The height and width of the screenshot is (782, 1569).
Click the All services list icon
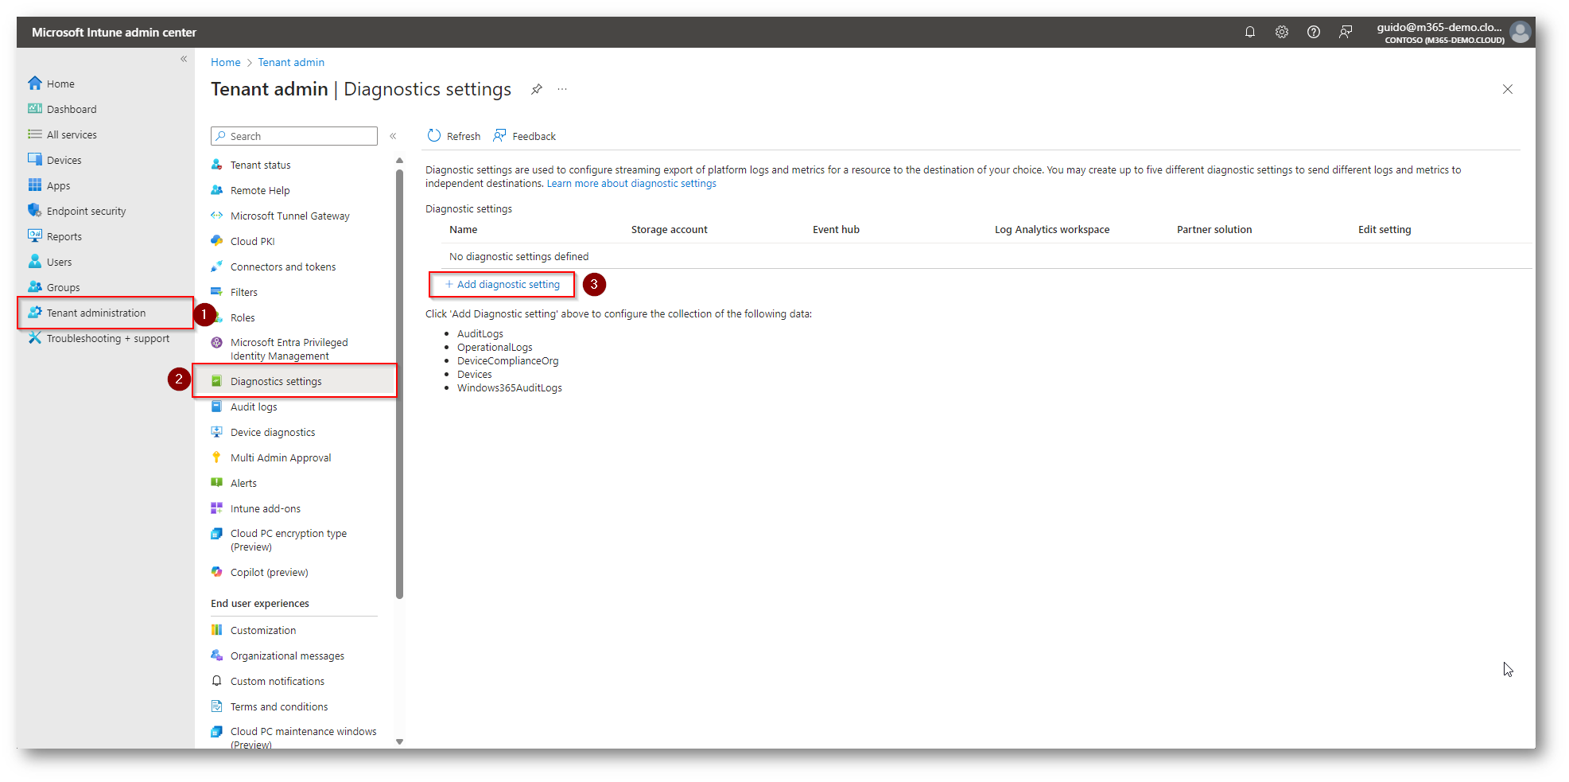(35, 134)
